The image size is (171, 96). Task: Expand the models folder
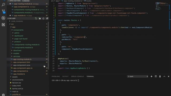tap(12, 53)
